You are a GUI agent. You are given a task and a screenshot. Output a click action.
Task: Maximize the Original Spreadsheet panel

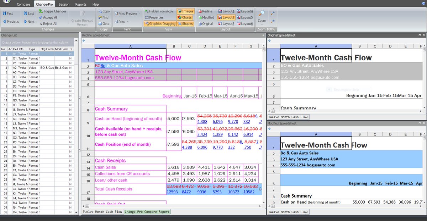point(420,35)
